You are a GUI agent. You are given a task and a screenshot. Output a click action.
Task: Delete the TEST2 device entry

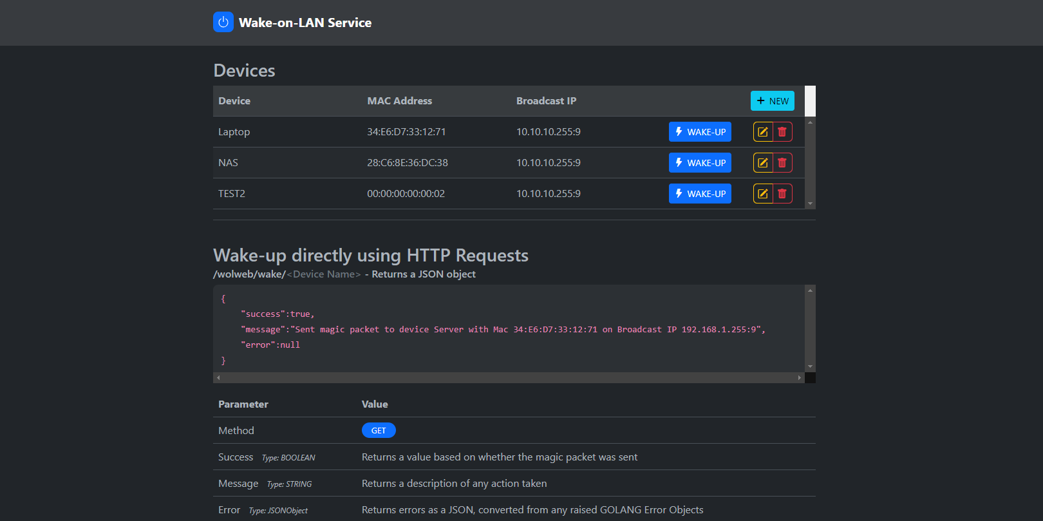[x=782, y=194]
